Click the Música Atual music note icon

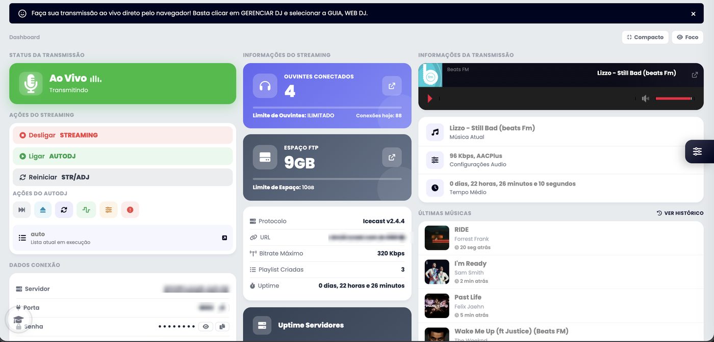click(x=435, y=132)
